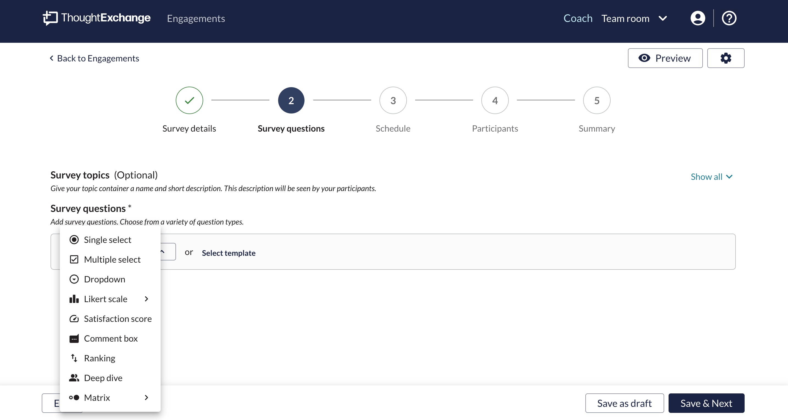Click Save as draft

point(624,403)
